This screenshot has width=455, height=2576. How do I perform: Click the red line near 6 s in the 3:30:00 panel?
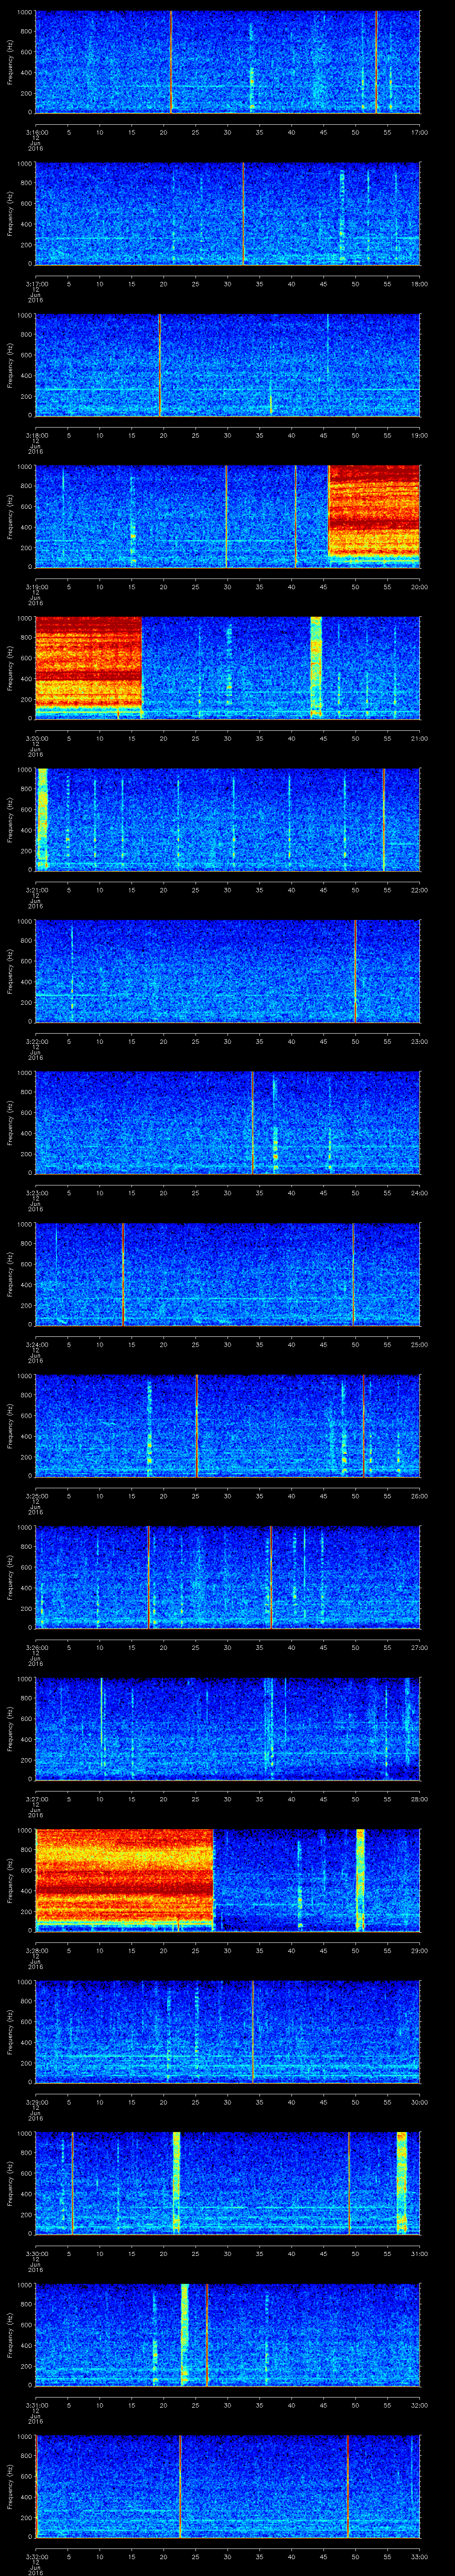pos(72,2183)
